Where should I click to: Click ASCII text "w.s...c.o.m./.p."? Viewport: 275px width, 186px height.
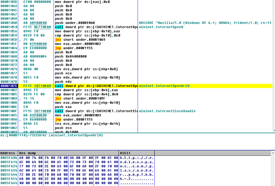pyautogui.click(x=137, y=166)
